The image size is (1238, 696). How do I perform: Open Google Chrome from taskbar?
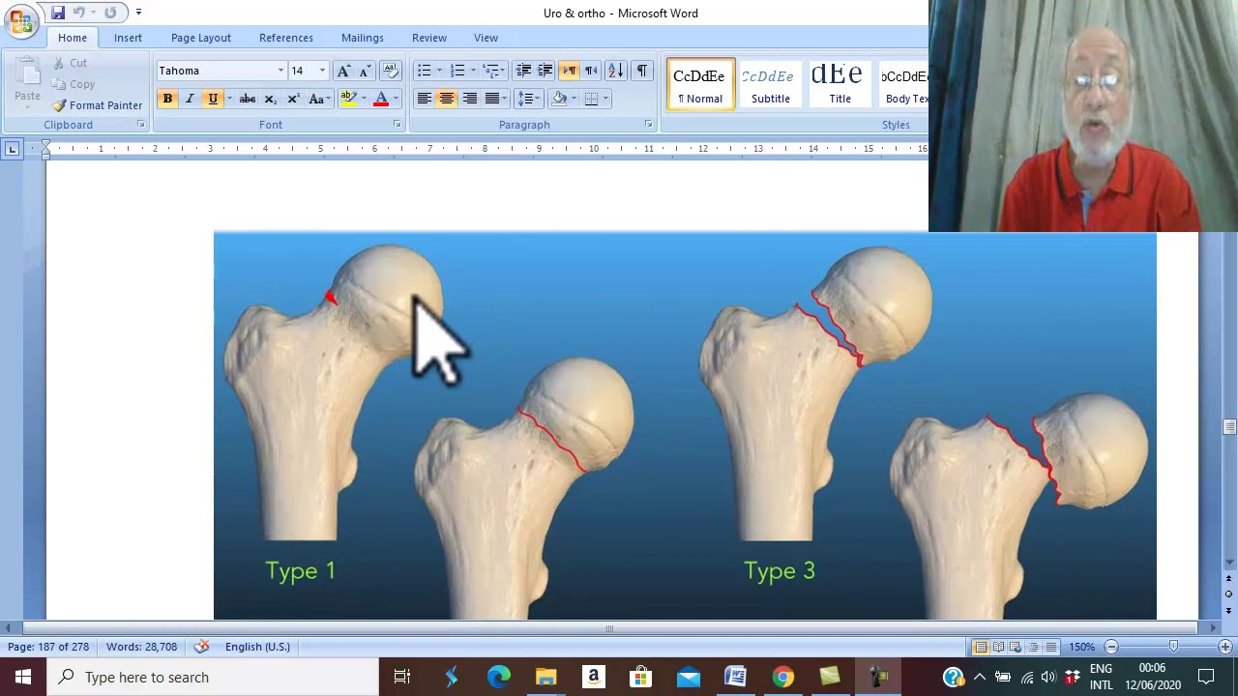782,677
